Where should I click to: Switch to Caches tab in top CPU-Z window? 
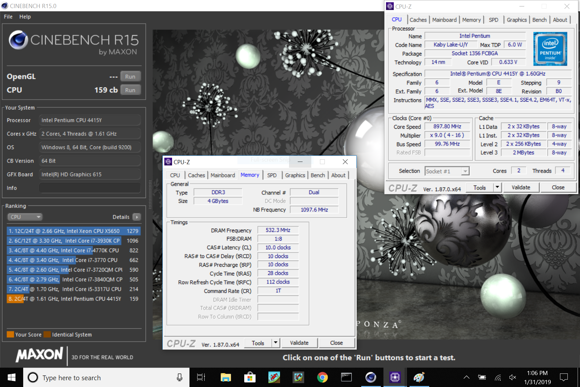click(418, 20)
